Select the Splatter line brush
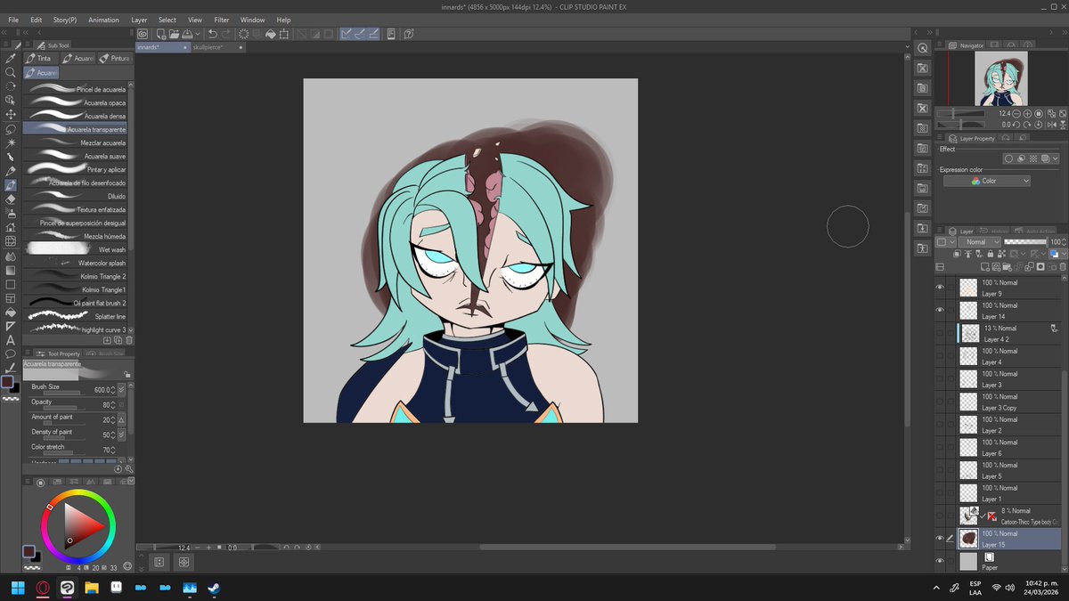 click(77, 316)
